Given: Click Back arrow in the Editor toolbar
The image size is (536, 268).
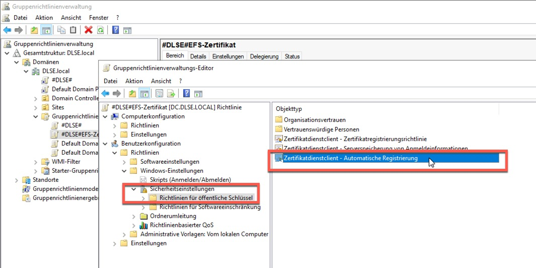Looking at the screenshot, I should (105, 93).
